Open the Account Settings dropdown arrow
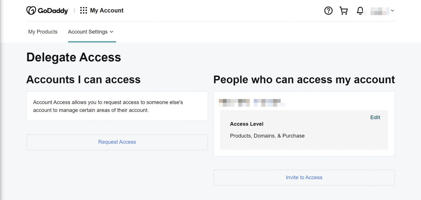 111,32
